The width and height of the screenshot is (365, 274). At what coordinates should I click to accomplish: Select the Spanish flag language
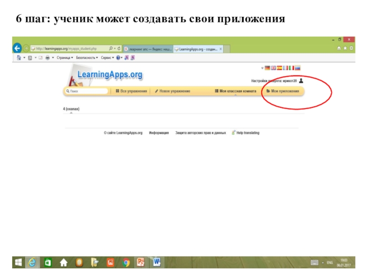tap(279, 68)
